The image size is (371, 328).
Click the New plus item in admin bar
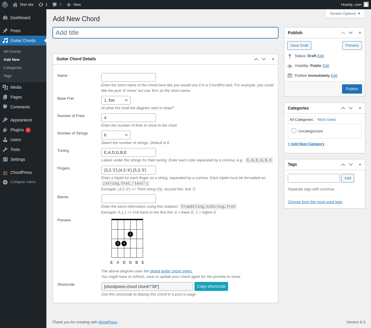tap(74, 5)
